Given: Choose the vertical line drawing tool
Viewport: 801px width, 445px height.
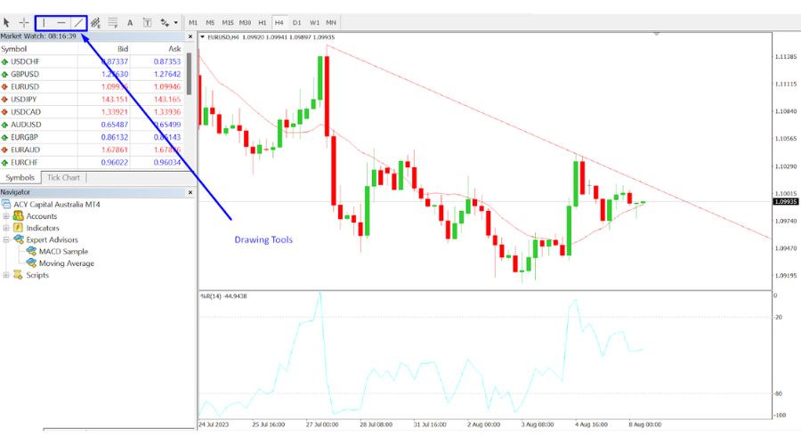Looking at the screenshot, I should 44,21.
